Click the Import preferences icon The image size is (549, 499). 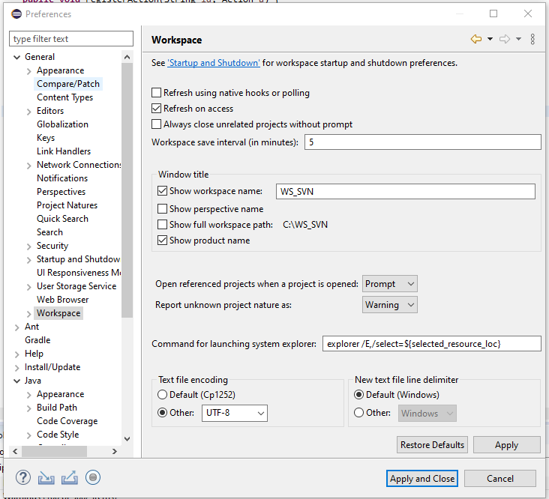tap(46, 477)
